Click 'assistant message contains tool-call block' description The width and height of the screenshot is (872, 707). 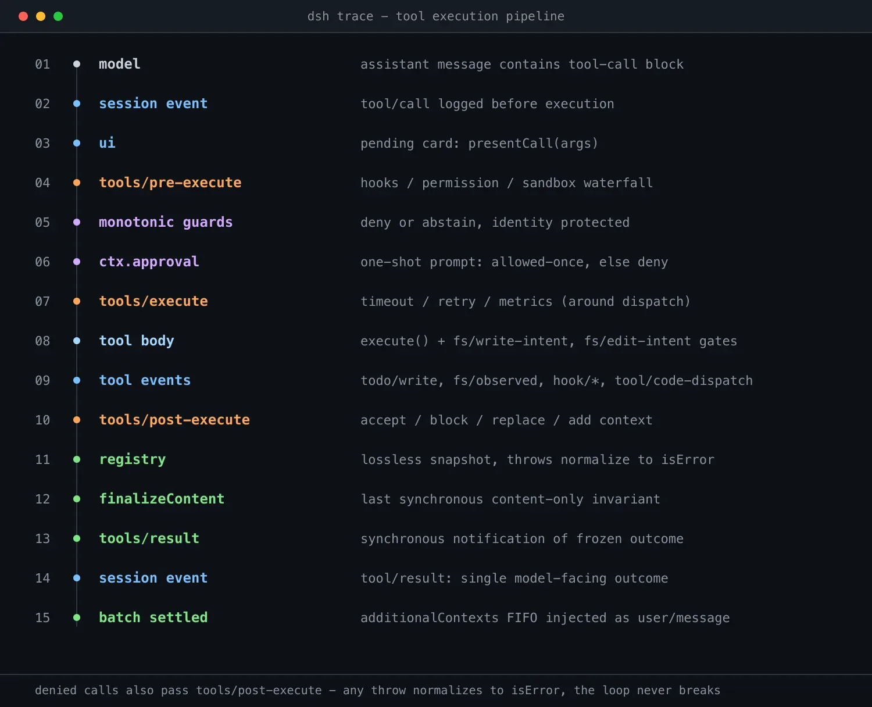pos(522,65)
